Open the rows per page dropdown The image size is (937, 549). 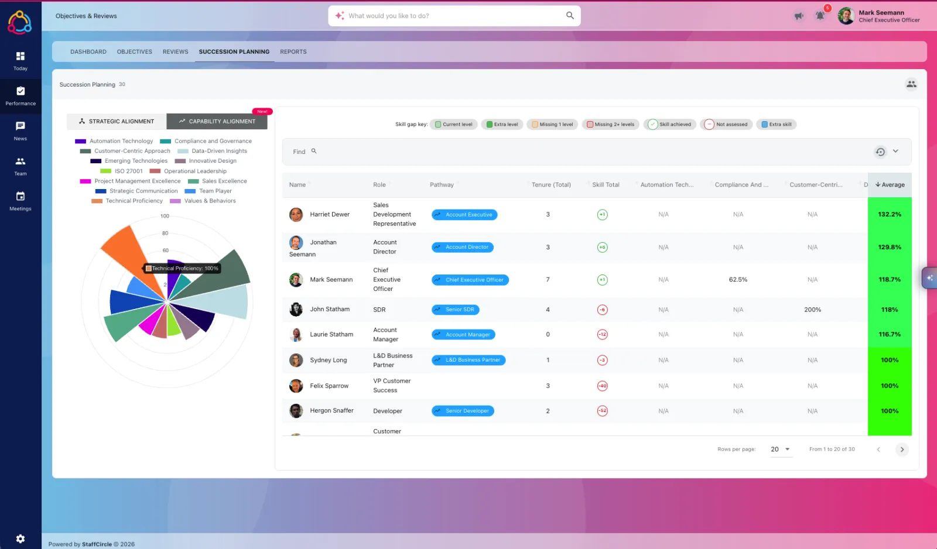[x=781, y=450]
